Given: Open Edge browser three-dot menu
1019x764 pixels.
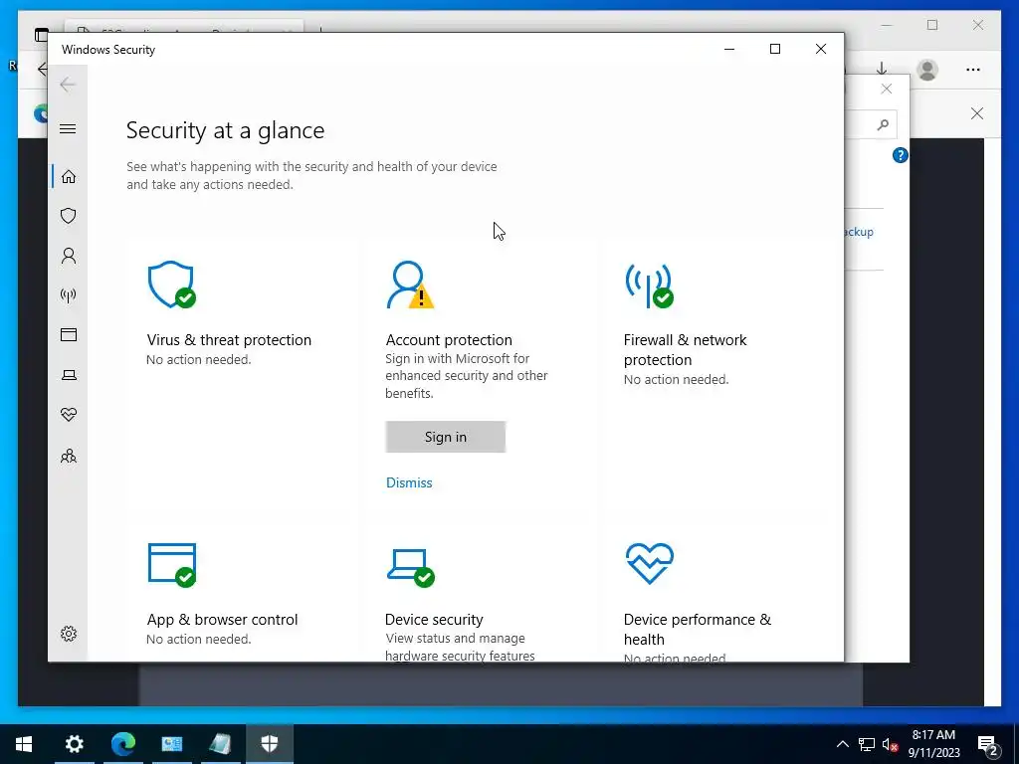Looking at the screenshot, I should [973, 70].
